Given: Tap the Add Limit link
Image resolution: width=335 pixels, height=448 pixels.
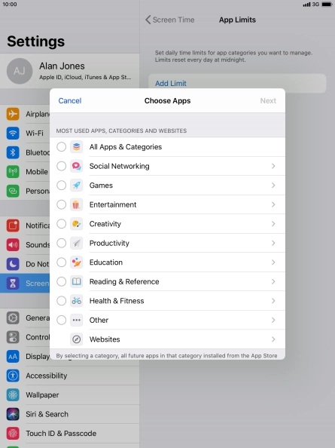Looking at the screenshot, I should (x=170, y=84).
